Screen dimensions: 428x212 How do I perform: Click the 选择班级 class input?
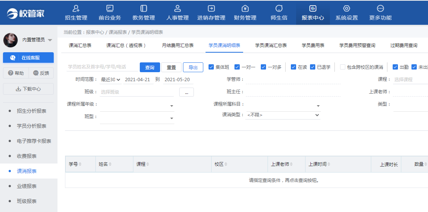pyautogui.click(x=137, y=92)
